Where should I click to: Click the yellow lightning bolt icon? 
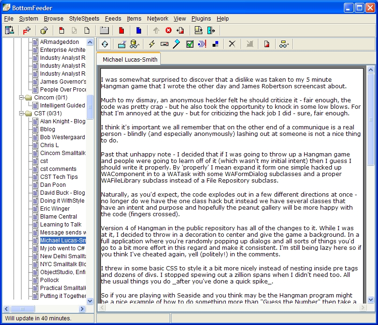[152, 44]
